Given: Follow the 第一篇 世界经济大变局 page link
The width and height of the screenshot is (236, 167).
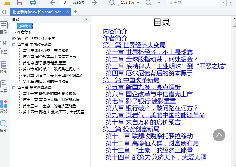Looking at the screenshot, I should (x=134, y=45).
